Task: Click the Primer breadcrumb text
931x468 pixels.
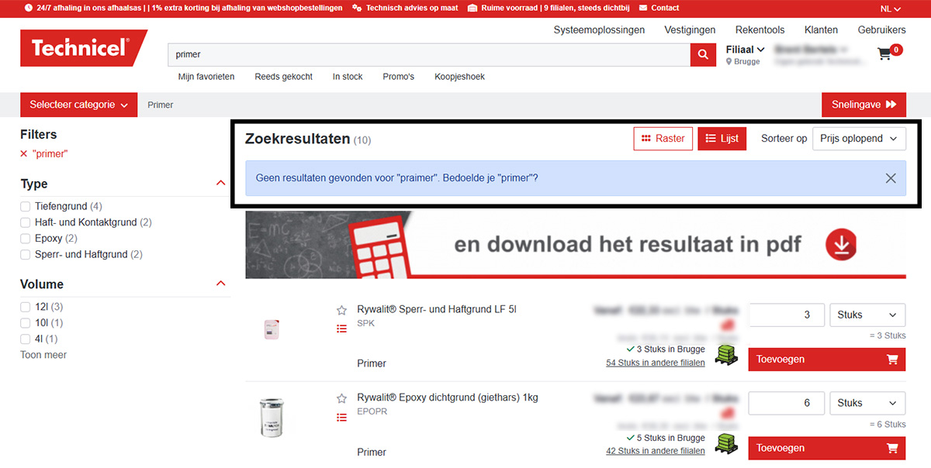Action: [x=161, y=105]
